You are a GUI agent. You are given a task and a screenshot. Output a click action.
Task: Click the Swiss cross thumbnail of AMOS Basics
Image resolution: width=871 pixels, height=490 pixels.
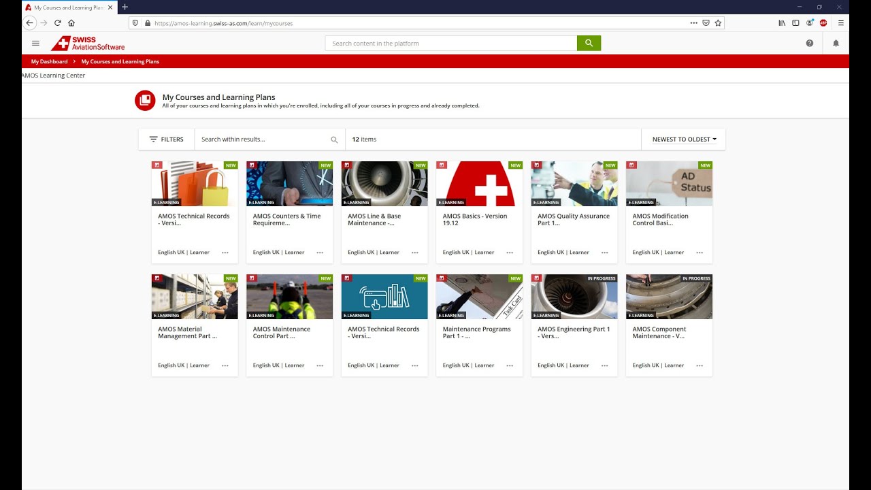(479, 184)
